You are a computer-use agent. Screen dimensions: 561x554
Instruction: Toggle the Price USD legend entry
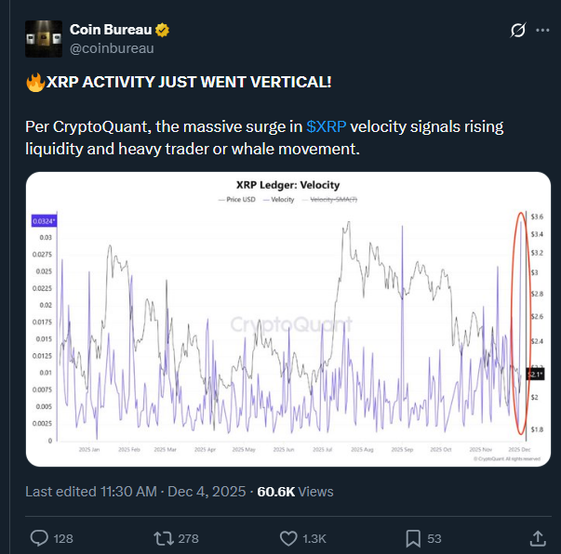(x=240, y=200)
